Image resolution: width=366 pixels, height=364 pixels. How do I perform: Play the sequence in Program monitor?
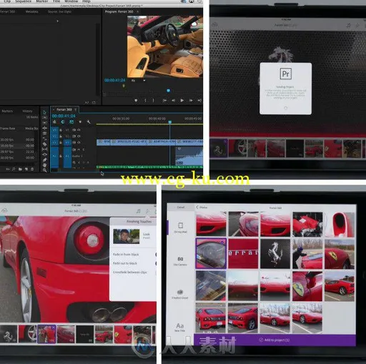[x=182, y=100]
